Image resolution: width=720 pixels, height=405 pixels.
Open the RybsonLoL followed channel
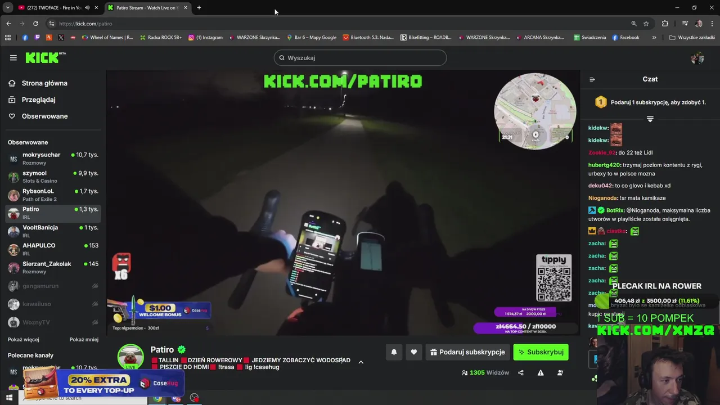(x=53, y=195)
